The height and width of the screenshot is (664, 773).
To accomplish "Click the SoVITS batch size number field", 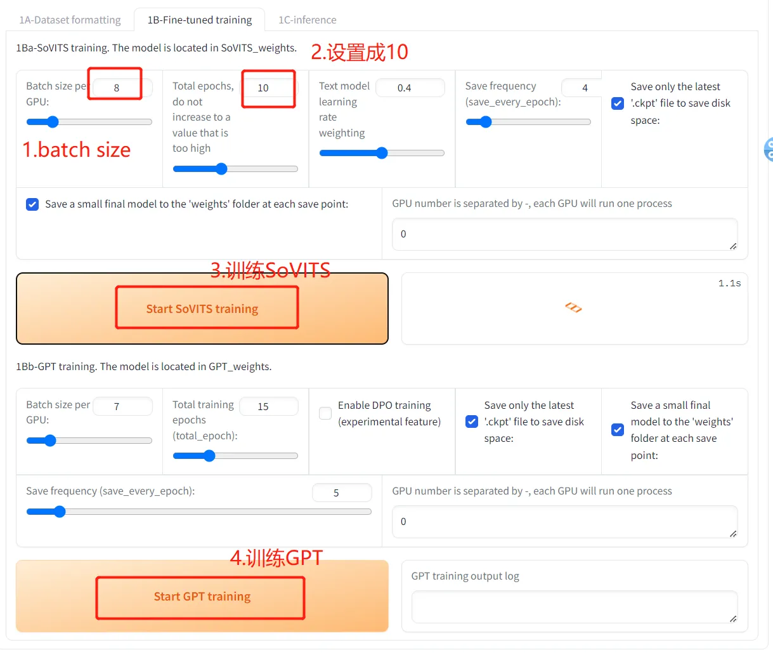I will (x=122, y=88).
